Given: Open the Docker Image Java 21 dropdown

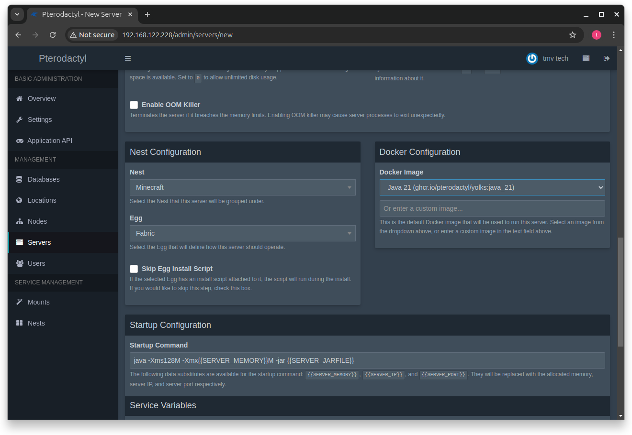Looking at the screenshot, I should coord(492,187).
